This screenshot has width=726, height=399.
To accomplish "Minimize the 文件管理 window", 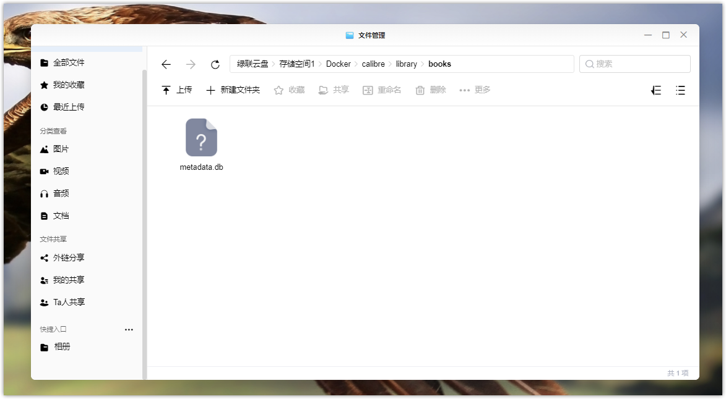I will [648, 35].
